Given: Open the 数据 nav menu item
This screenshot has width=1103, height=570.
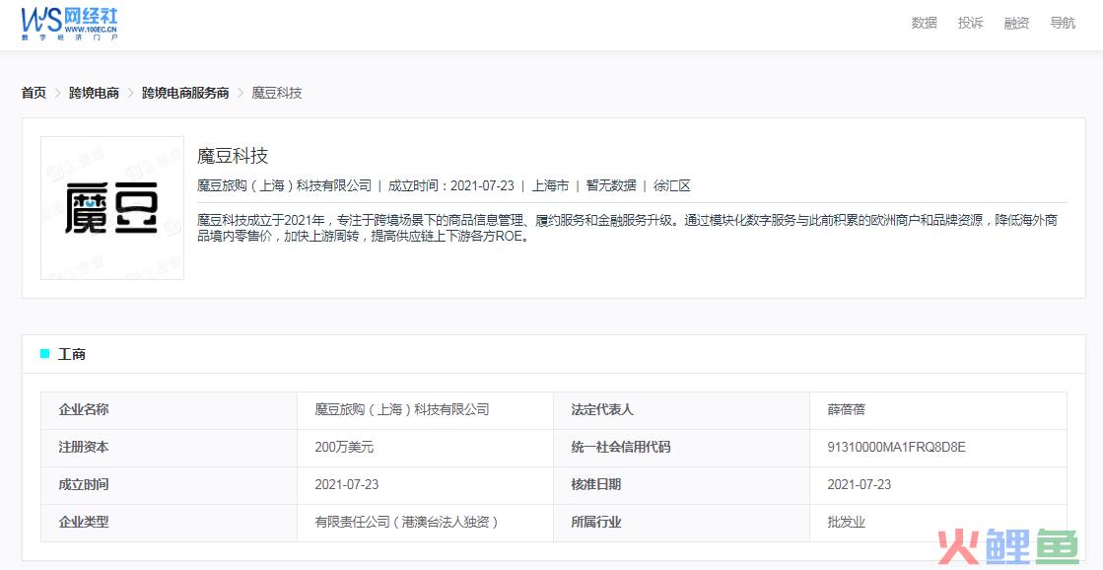Looking at the screenshot, I should pyautogui.click(x=925, y=23).
